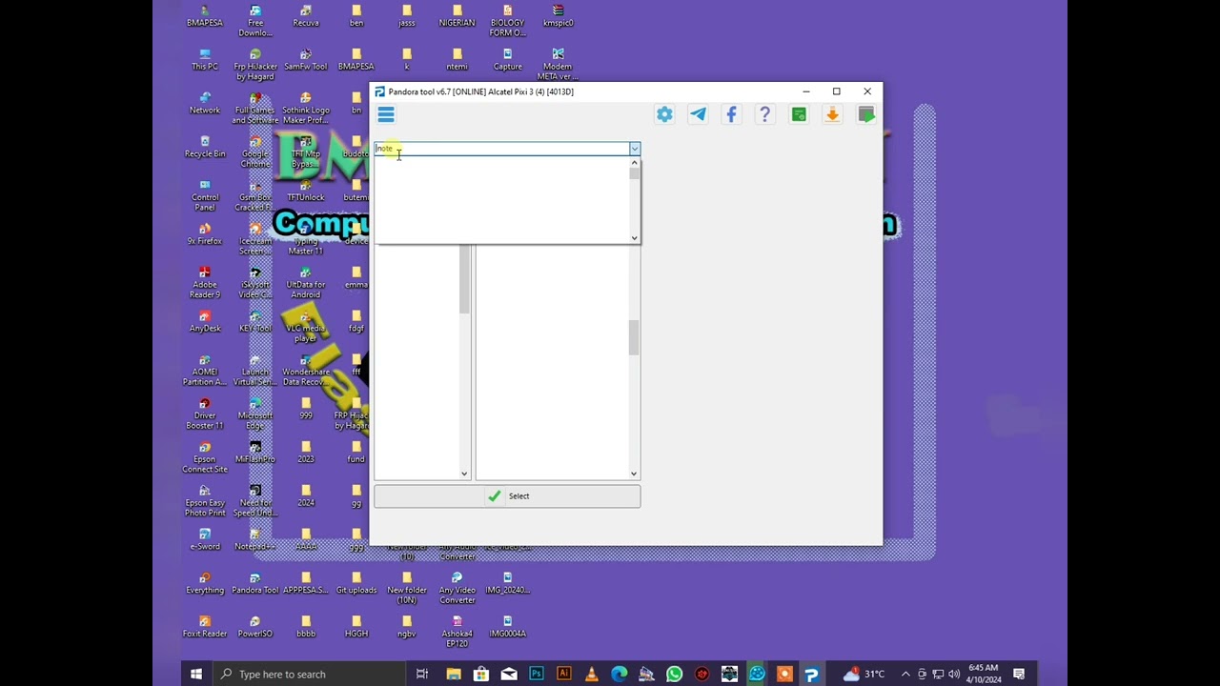Select the kmspic0 archive icon
1220x686 pixels.
click(559, 16)
